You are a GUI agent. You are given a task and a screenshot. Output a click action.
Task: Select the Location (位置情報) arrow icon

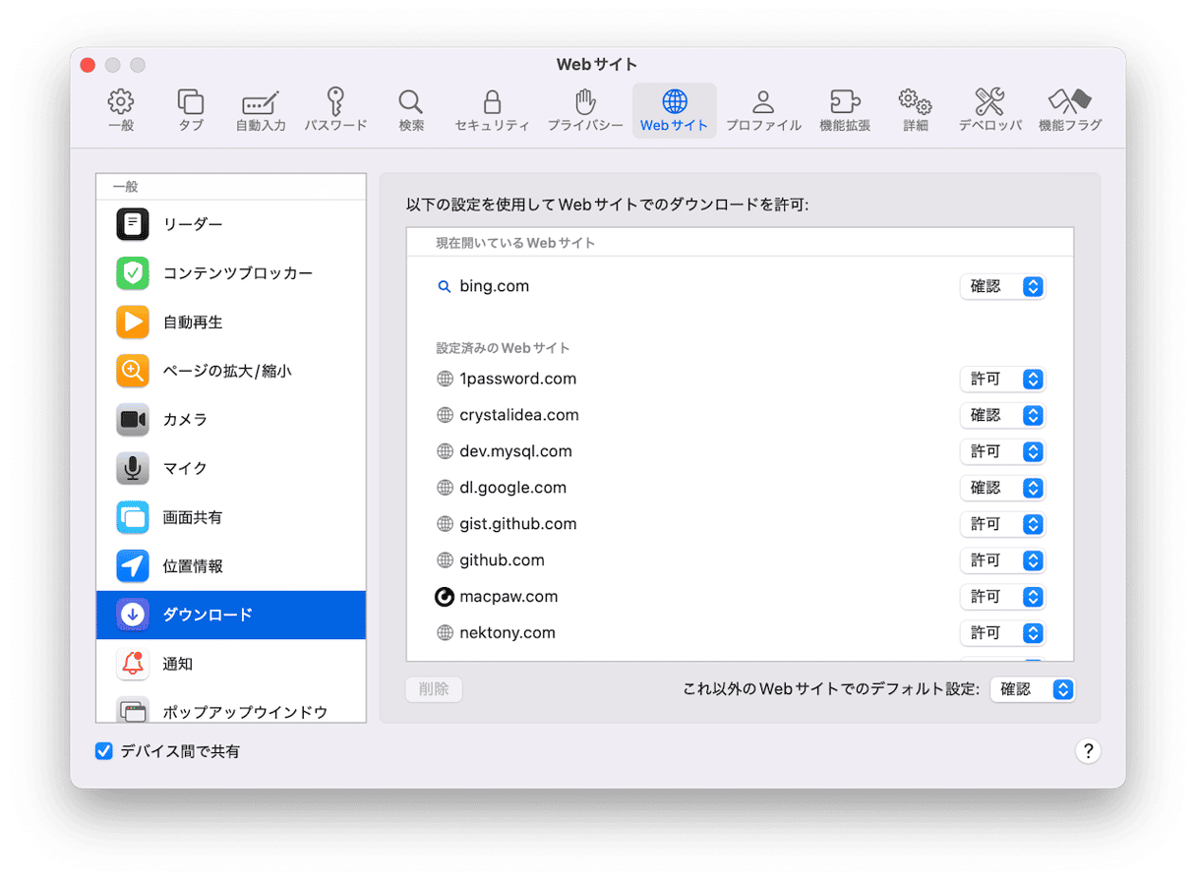click(x=133, y=566)
